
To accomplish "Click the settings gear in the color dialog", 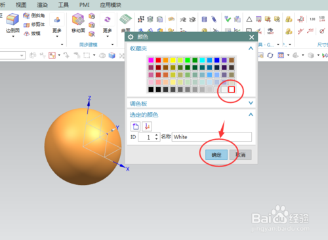I will coord(131,37).
